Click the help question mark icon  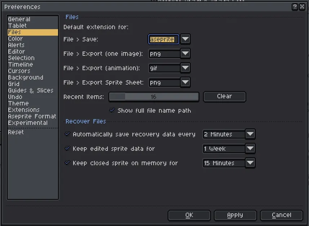[295, 7]
